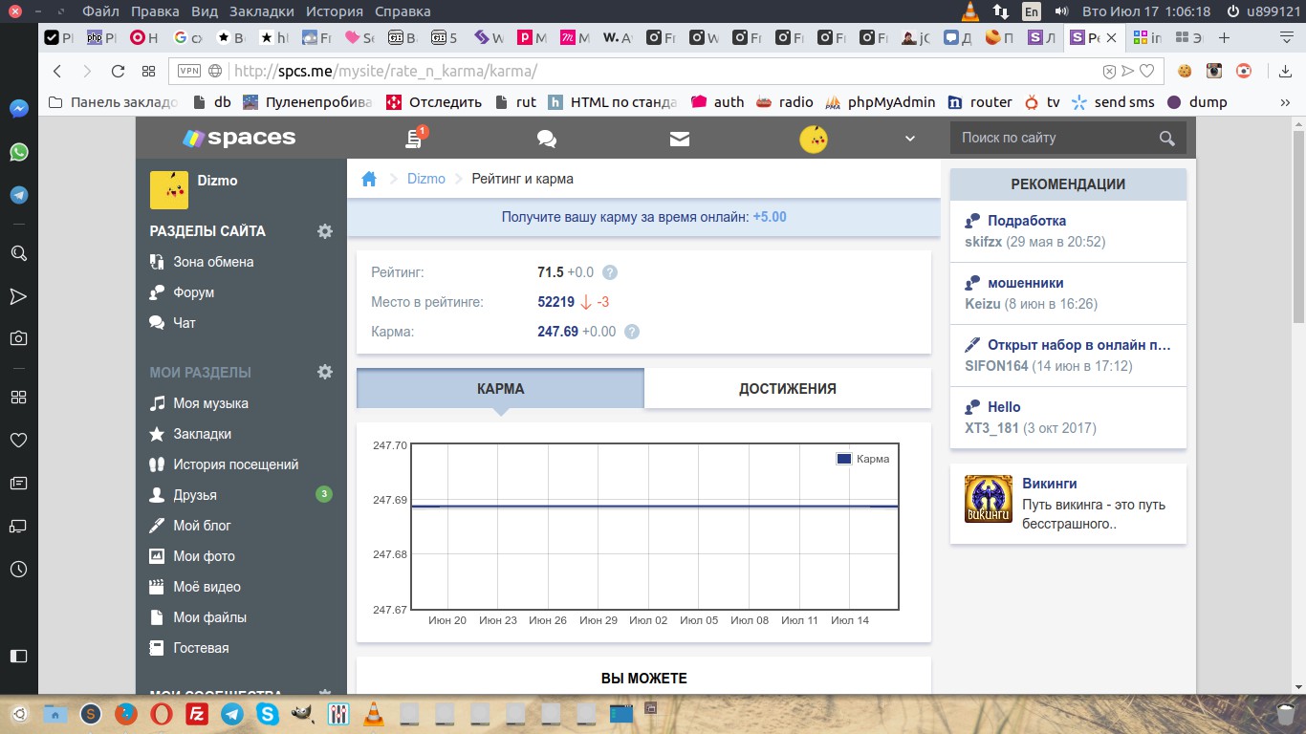Click the help question mark next to Рейтинг

tap(610, 272)
